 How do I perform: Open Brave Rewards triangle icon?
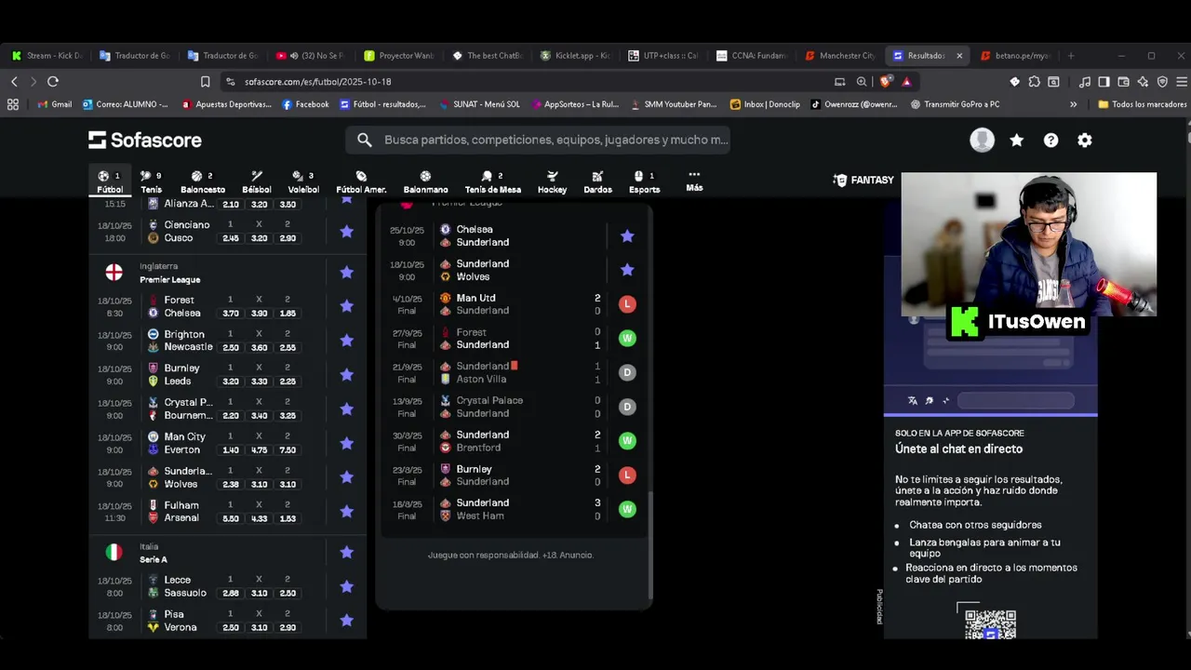click(906, 82)
